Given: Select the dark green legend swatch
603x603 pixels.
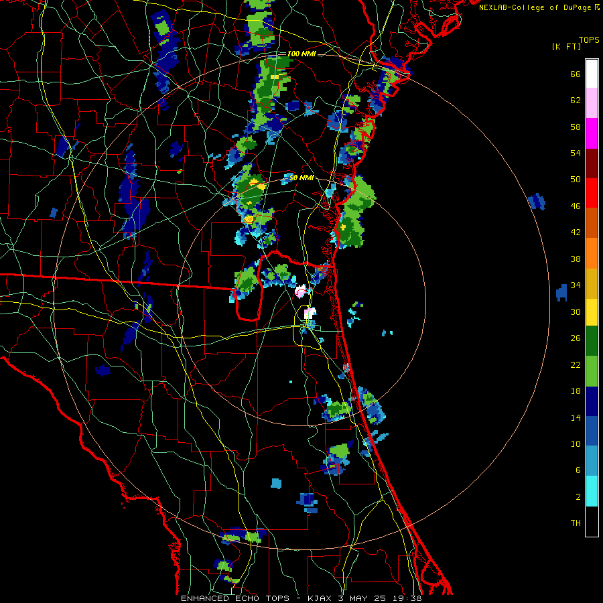Looking at the screenshot, I should 592,341.
